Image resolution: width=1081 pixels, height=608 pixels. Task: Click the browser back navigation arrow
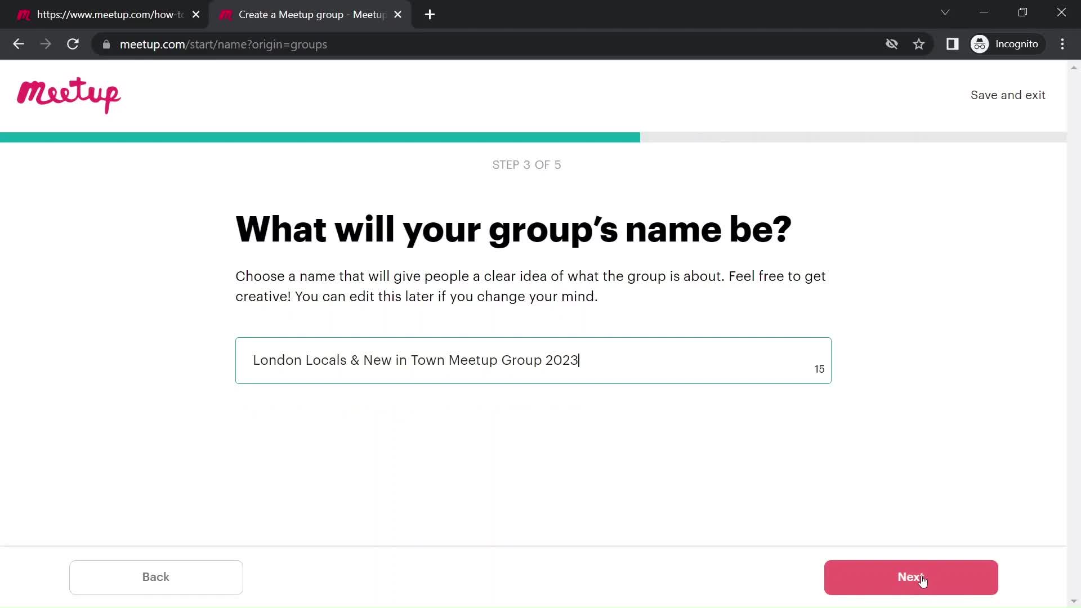tap(19, 44)
